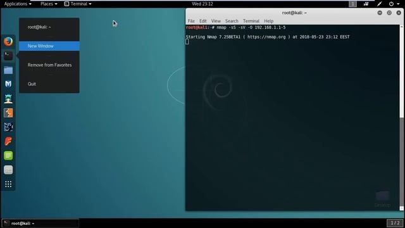Click the terminal vertical scrollbar

click(402, 118)
